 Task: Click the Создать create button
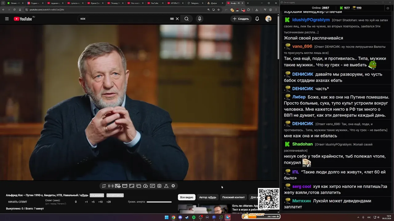(x=241, y=19)
